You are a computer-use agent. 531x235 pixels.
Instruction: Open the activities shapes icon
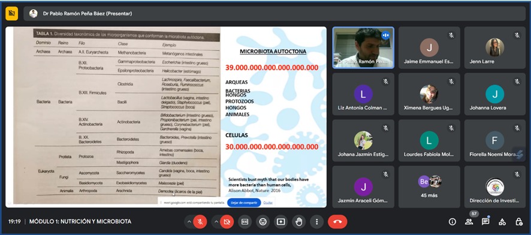click(x=502, y=222)
